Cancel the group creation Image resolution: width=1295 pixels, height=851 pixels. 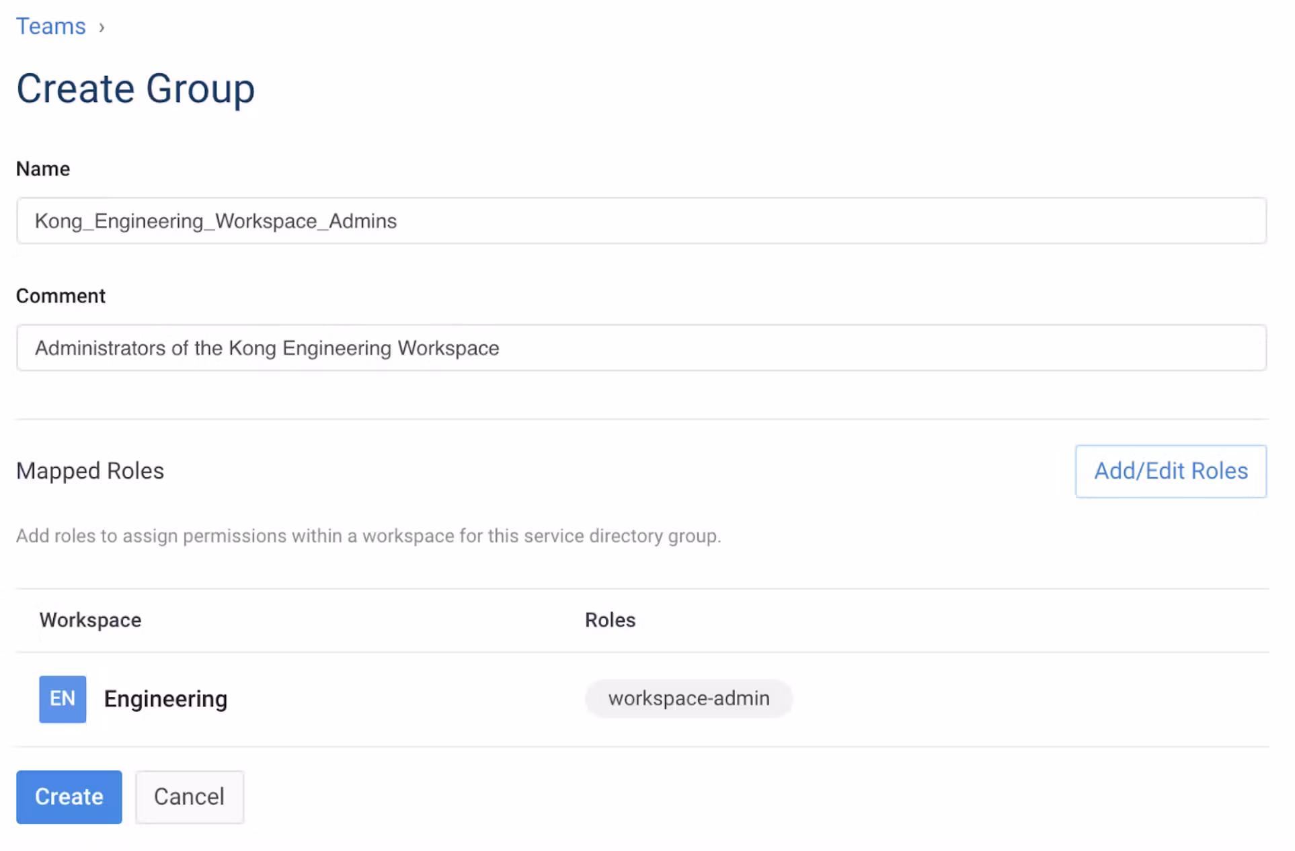point(189,796)
